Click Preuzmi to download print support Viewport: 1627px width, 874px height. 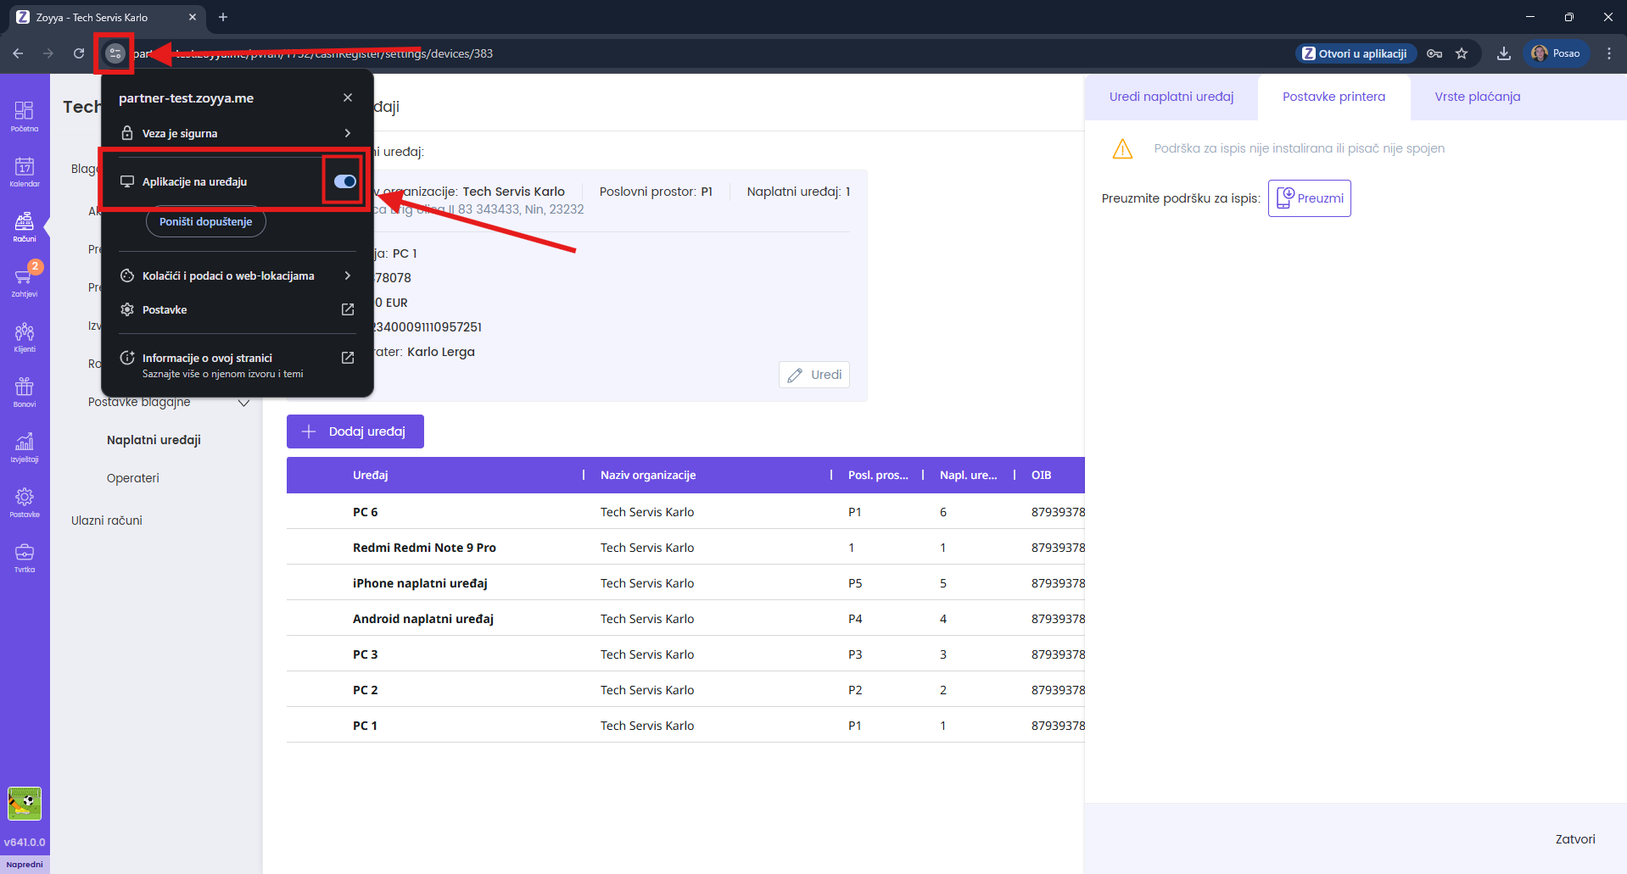click(x=1309, y=198)
